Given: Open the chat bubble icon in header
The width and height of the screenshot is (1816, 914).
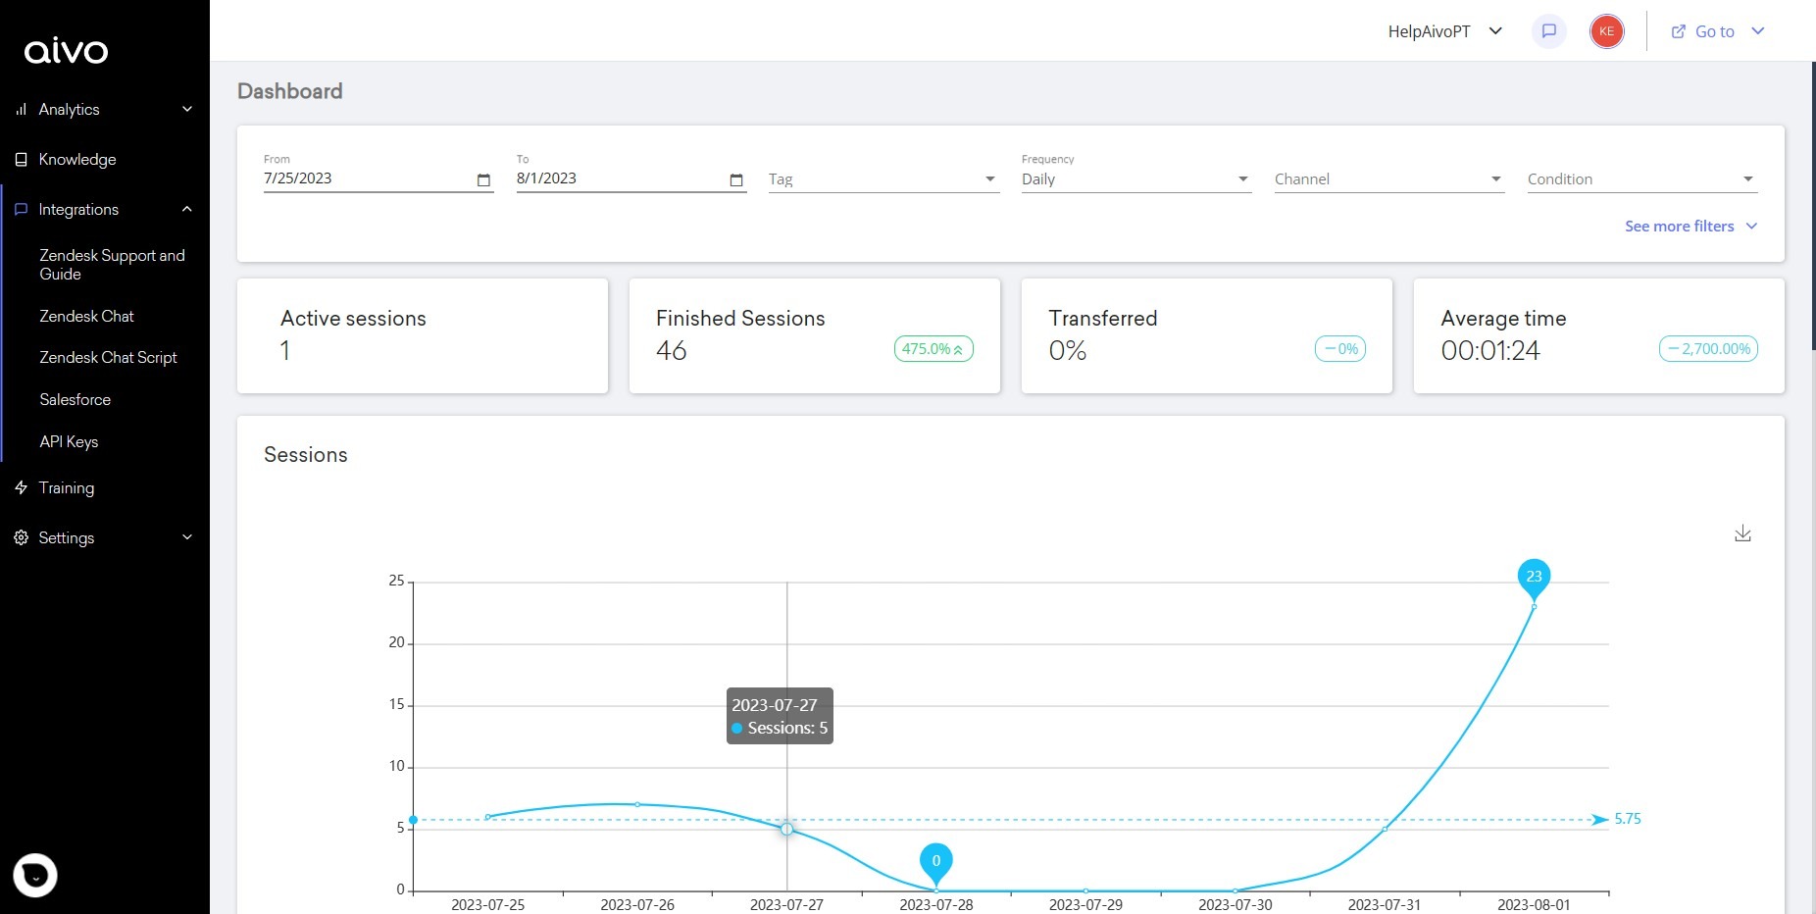Looking at the screenshot, I should 1548,31.
